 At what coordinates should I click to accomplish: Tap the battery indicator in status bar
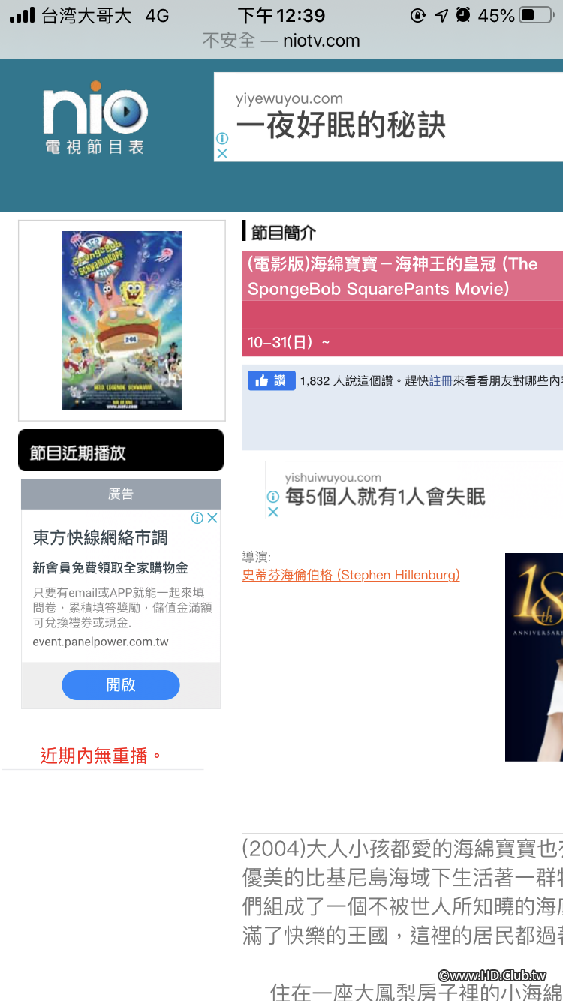(536, 15)
